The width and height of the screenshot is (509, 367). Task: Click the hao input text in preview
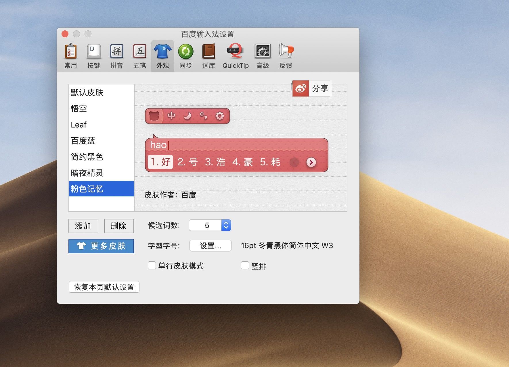[158, 145]
